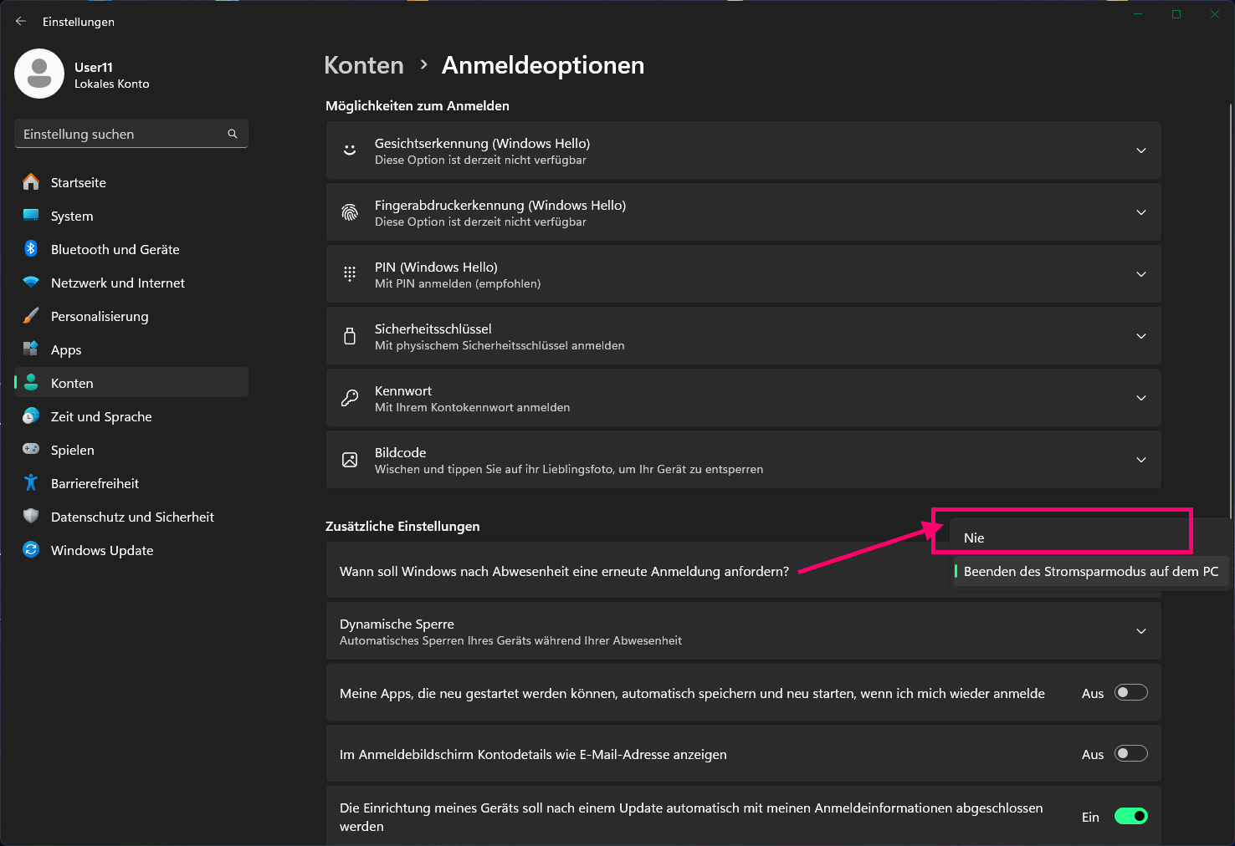This screenshot has width=1235, height=846.
Task: Open Datenschutz und Sicherheit
Action: point(131,517)
